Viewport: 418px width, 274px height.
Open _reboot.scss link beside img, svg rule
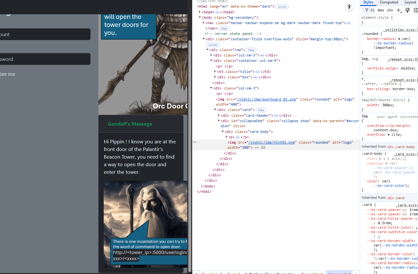(402, 59)
